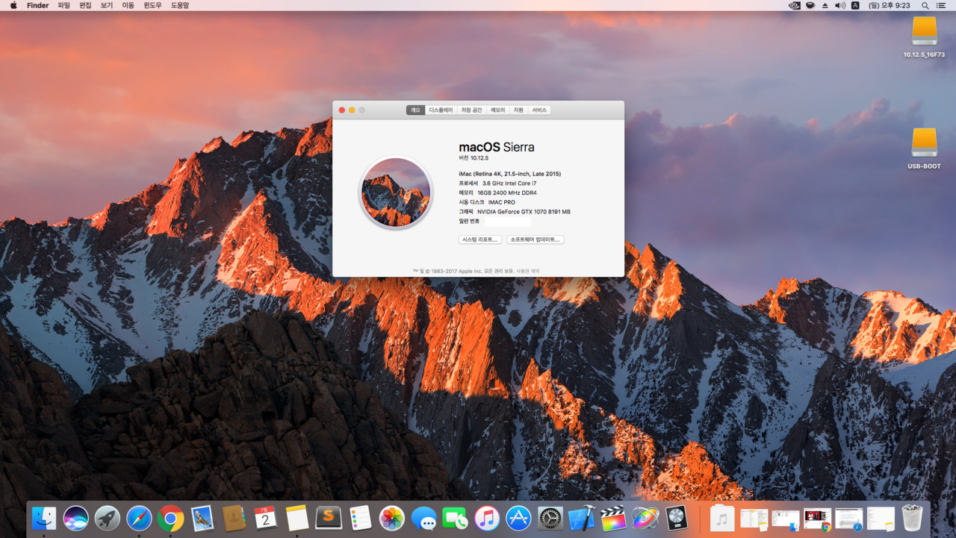Open the 도움말 menu
The image size is (956, 538).
(180, 5)
